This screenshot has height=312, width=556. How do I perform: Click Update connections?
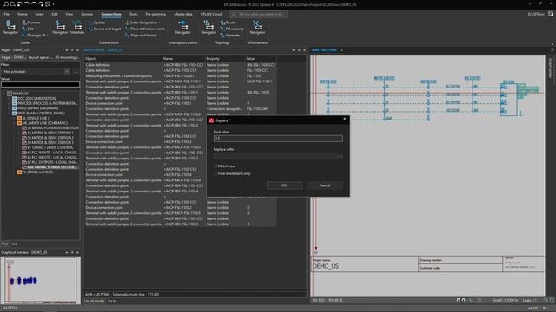click(x=96, y=23)
